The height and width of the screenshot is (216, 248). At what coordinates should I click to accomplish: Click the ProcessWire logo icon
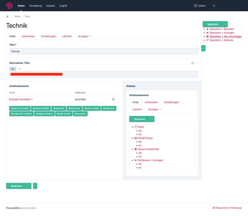pos(9,6)
